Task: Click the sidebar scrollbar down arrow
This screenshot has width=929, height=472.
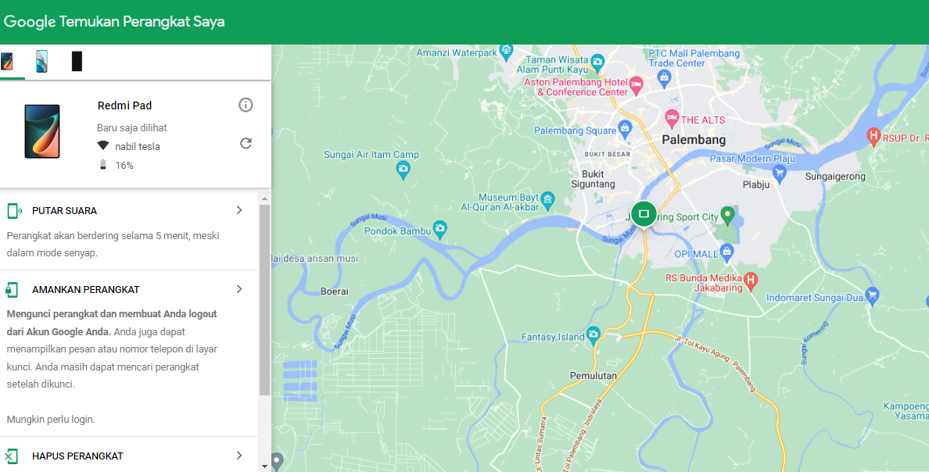Action: tap(265, 467)
